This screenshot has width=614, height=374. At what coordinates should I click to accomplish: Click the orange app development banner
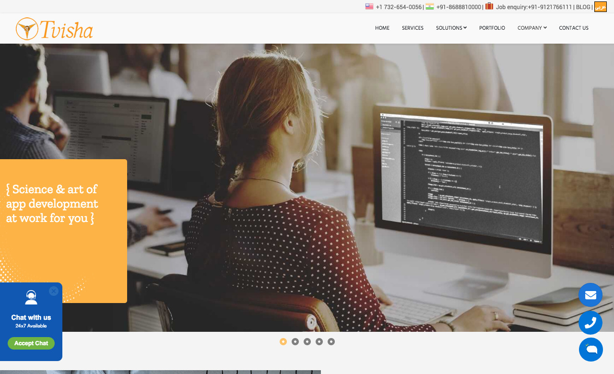[x=63, y=230]
